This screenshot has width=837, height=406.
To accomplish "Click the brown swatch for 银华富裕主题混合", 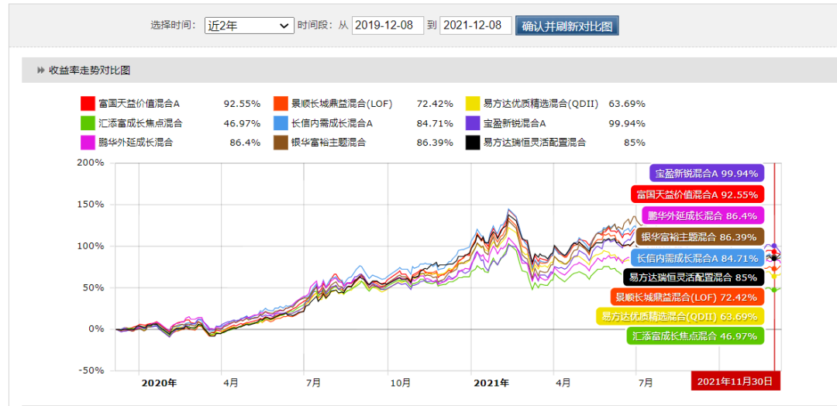I will click(281, 143).
